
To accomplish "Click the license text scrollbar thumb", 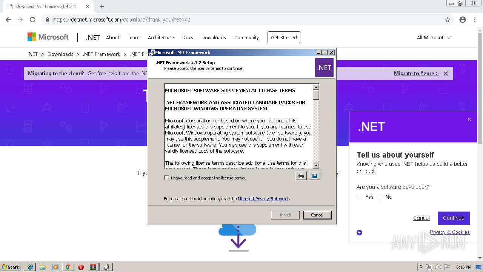I will pyautogui.click(x=316, y=95).
